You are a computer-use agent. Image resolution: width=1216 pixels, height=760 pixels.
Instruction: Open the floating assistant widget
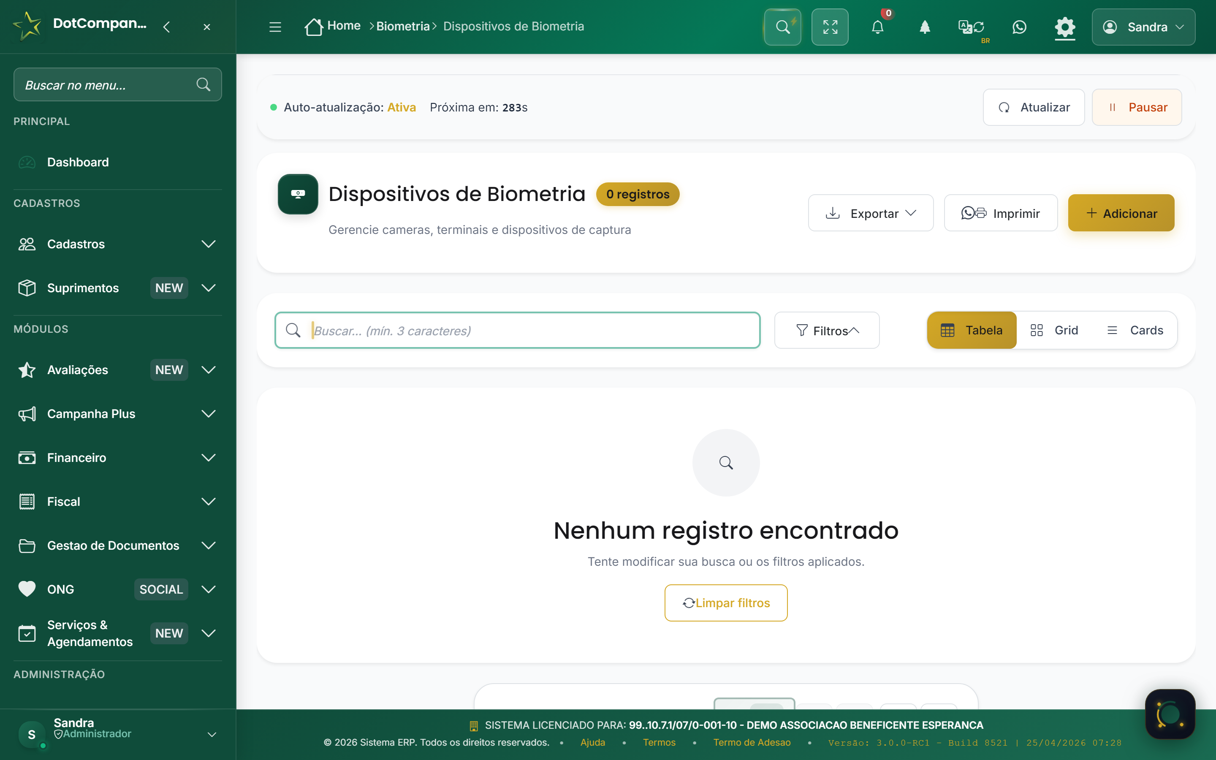[x=1170, y=714]
